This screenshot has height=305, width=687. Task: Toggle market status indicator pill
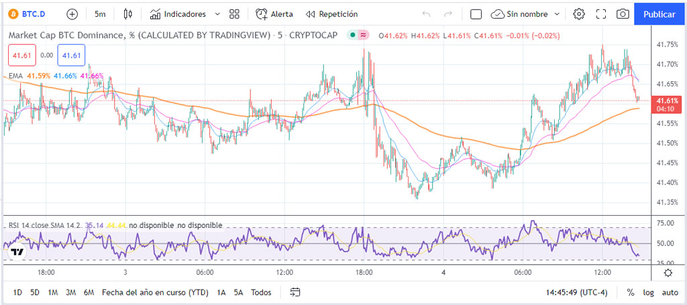(x=358, y=35)
